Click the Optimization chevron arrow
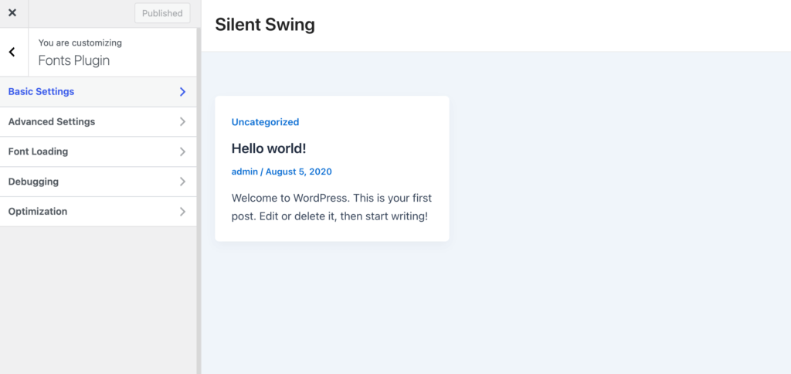This screenshot has height=374, width=791. pos(182,212)
